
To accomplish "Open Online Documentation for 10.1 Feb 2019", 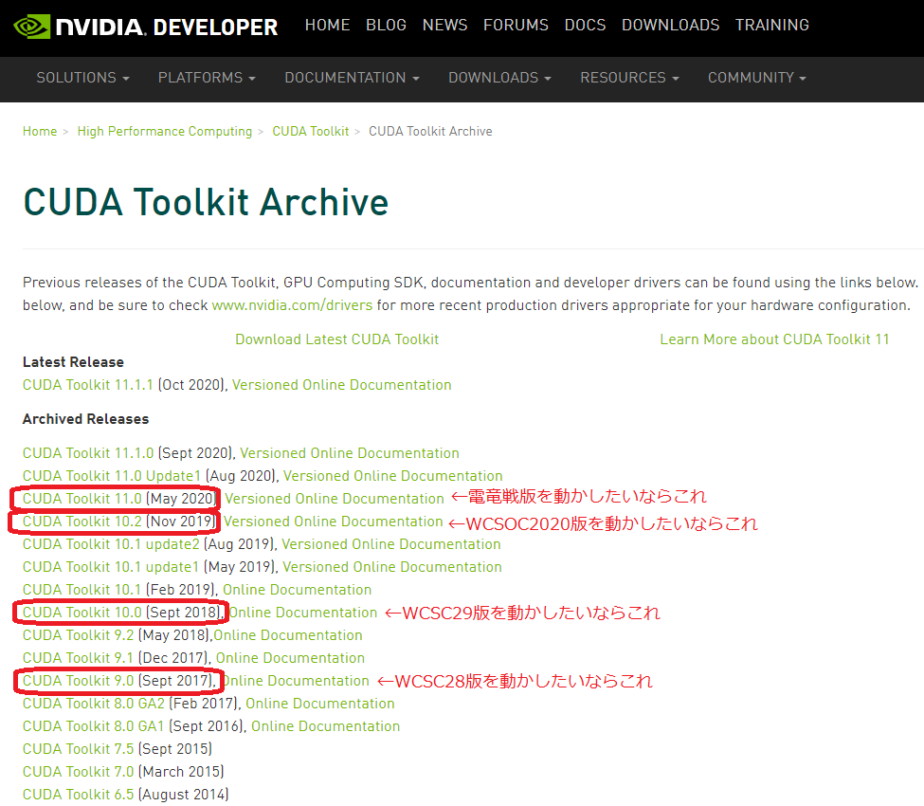I will [x=297, y=590].
